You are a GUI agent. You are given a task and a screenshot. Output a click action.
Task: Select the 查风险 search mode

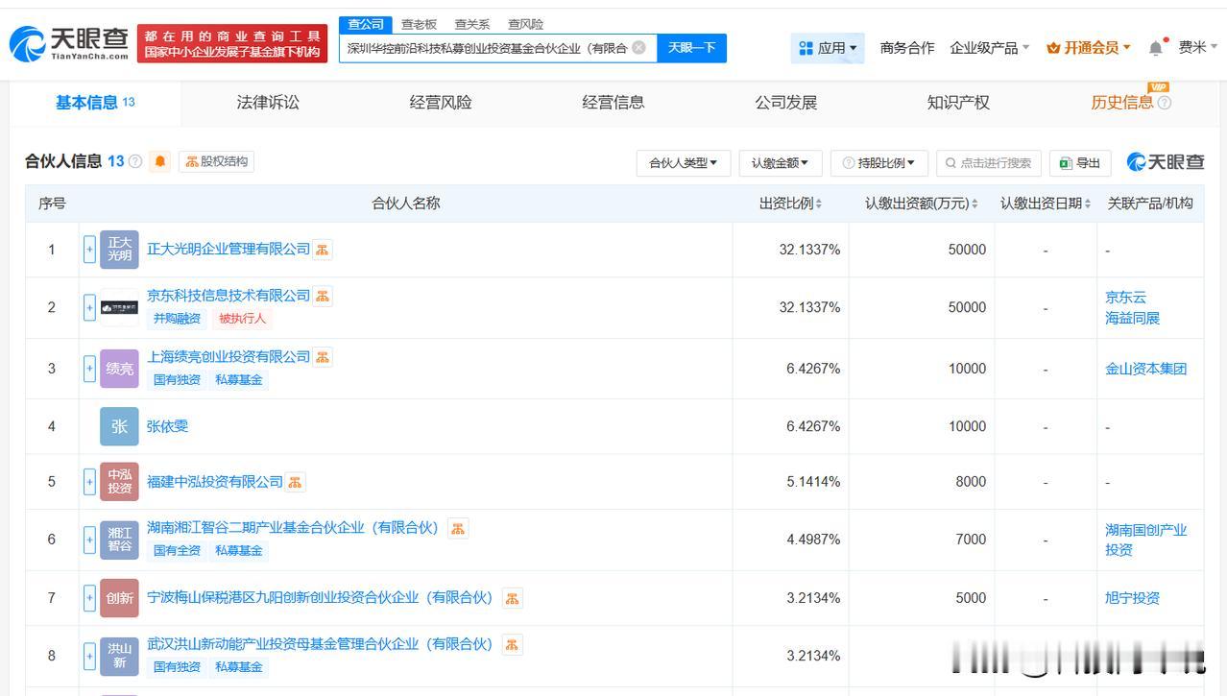[x=525, y=25]
